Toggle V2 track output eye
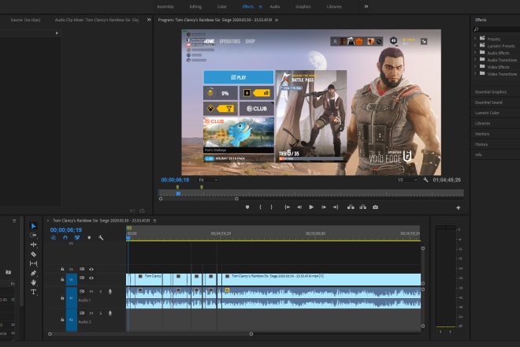The width and height of the screenshot is (520, 347). [x=91, y=269]
